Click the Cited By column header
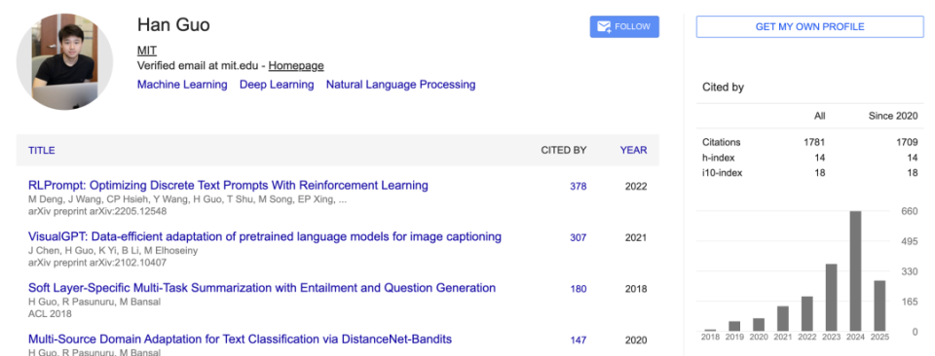Screen dimensions: 935x356 (x=564, y=151)
